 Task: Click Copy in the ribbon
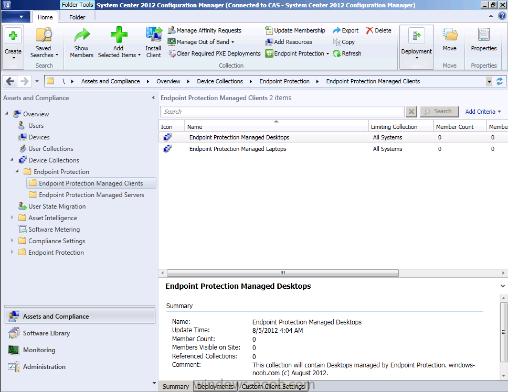tap(344, 42)
